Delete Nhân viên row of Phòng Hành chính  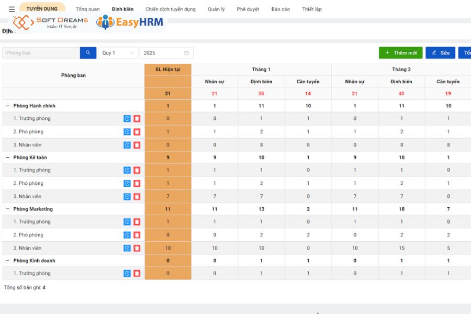137,145
